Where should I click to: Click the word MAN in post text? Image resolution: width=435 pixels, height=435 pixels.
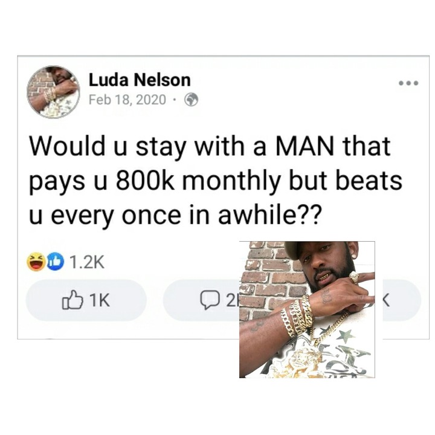coord(305,146)
